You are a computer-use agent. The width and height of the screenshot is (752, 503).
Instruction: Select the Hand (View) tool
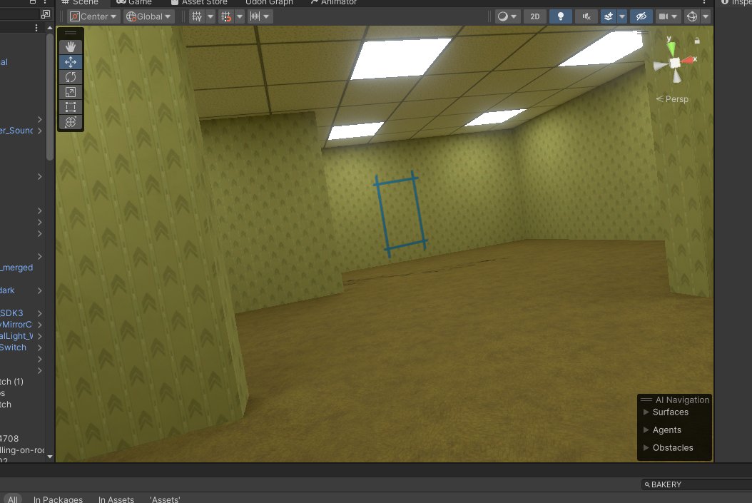click(71, 47)
